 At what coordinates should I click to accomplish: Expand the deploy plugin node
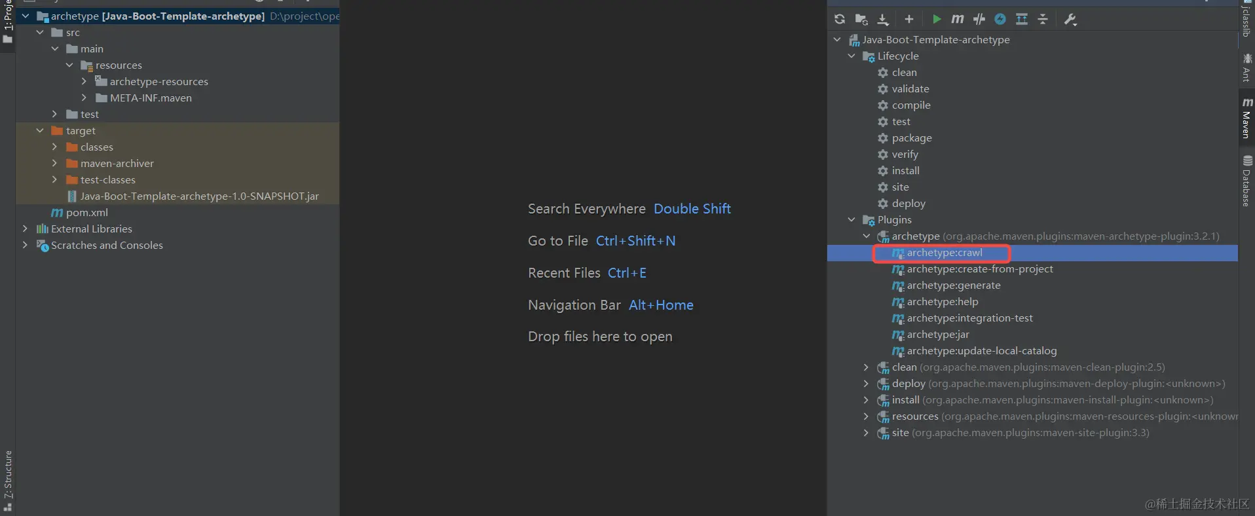click(866, 384)
